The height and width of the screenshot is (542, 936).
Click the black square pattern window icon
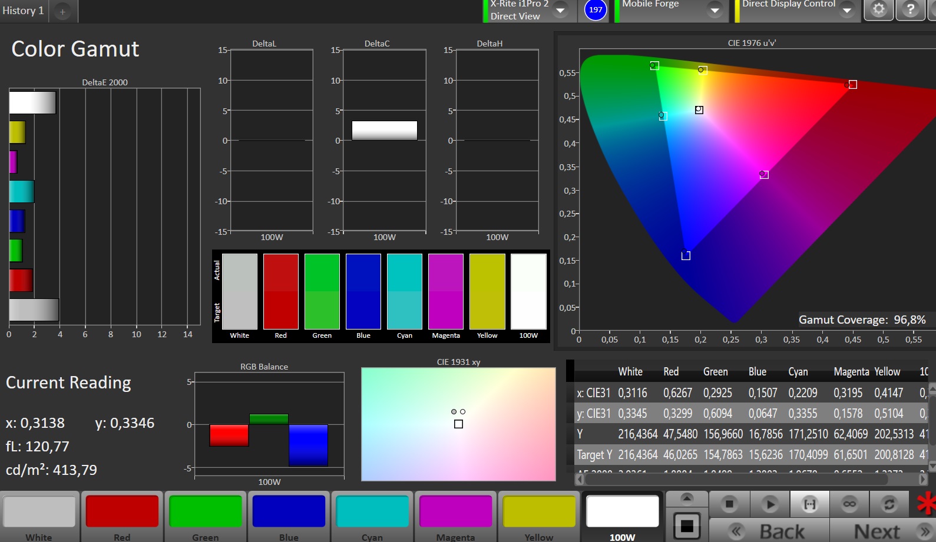point(686,526)
